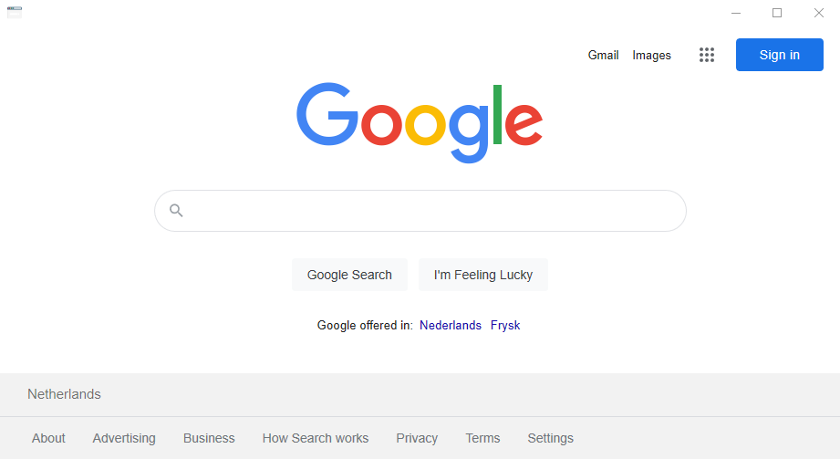Open How Search works link
The width and height of the screenshot is (840, 459).
[316, 438]
